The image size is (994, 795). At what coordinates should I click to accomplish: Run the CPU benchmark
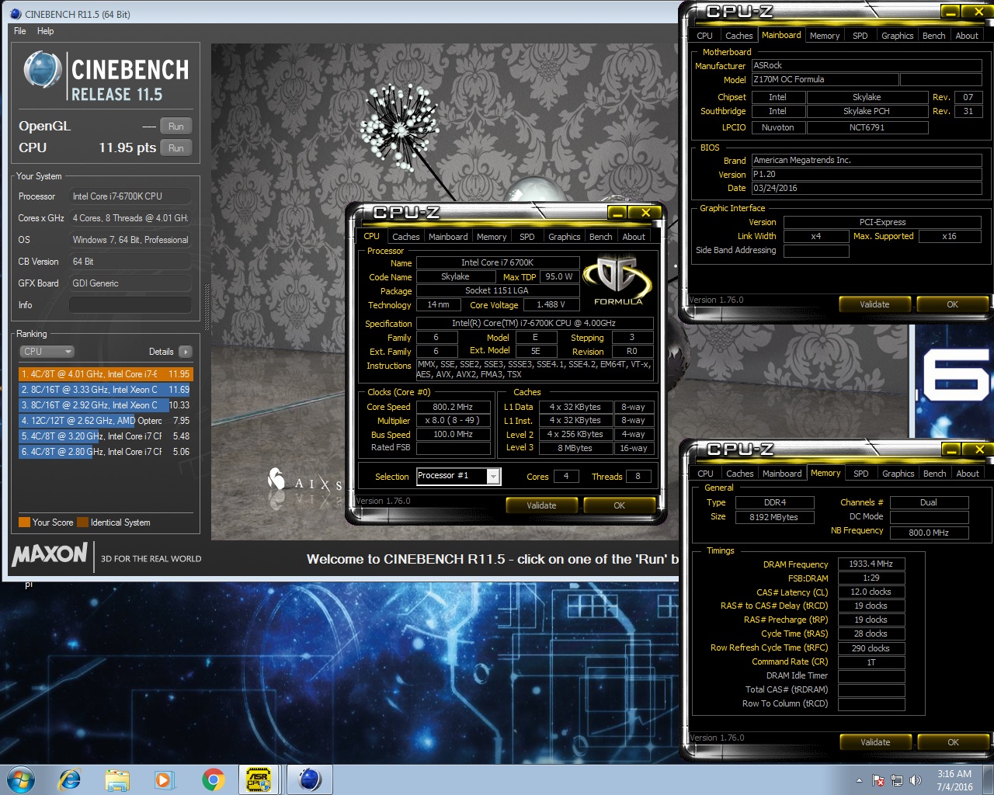tap(176, 148)
